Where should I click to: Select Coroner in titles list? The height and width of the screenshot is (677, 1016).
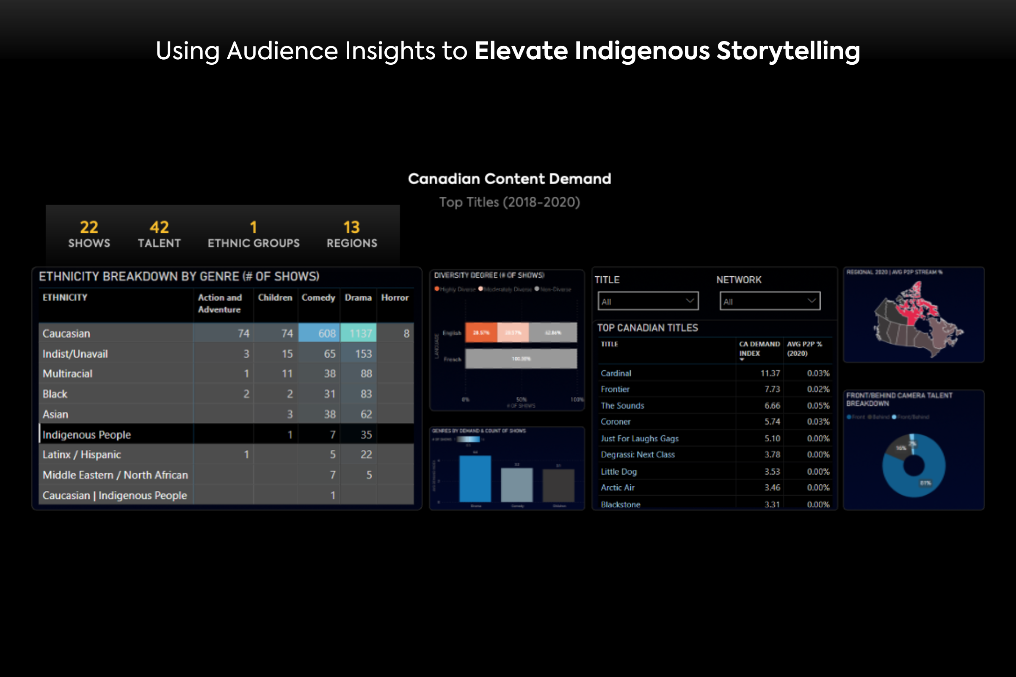(x=616, y=421)
